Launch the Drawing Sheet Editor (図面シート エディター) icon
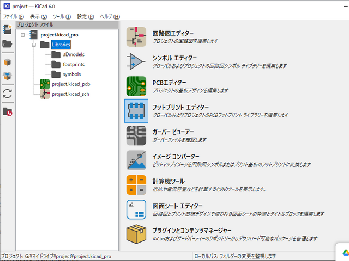The height and width of the screenshot is (261, 349). (x=136, y=209)
